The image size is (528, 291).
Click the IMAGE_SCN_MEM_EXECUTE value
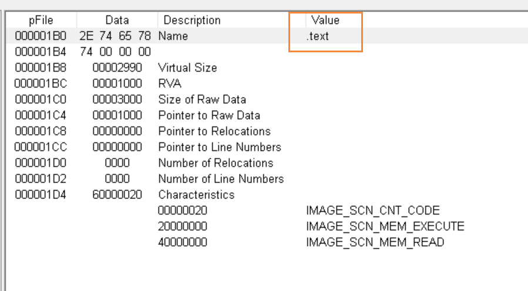385,226
